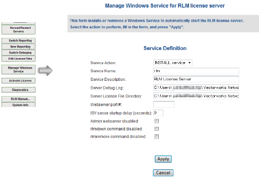Open Reread/Restart Servers from sidebar
This screenshot has width=265, height=191.
point(18,29)
